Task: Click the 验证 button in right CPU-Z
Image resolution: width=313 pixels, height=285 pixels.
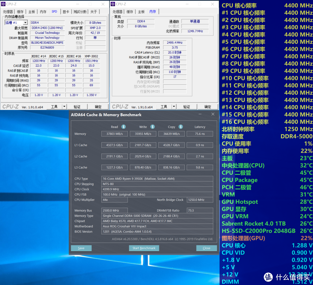Action: (187, 107)
